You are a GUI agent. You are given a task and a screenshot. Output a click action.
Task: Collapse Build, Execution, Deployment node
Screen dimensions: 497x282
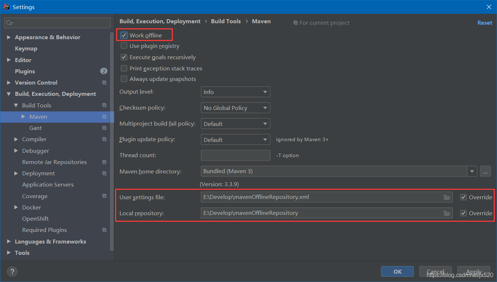click(x=9, y=94)
